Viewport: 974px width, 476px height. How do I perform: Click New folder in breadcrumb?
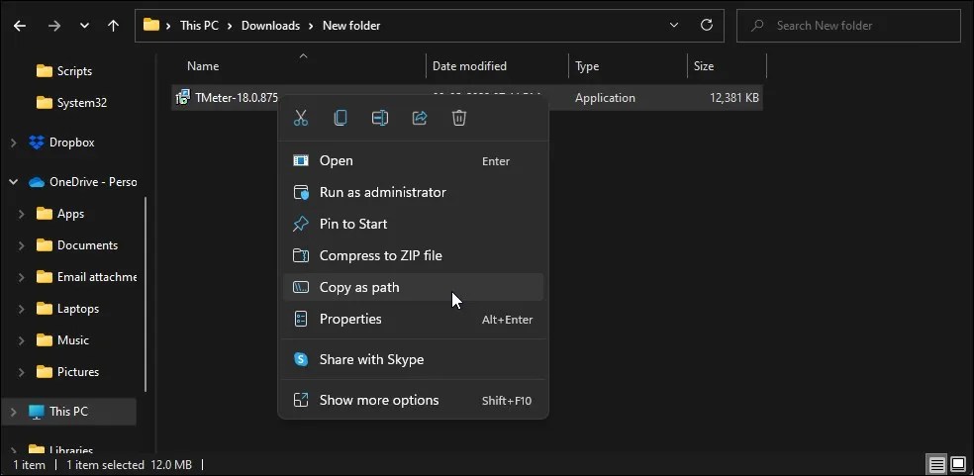pos(351,26)
